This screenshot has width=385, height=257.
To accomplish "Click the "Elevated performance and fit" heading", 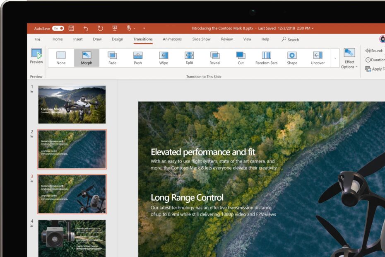I will pos(203,152).
